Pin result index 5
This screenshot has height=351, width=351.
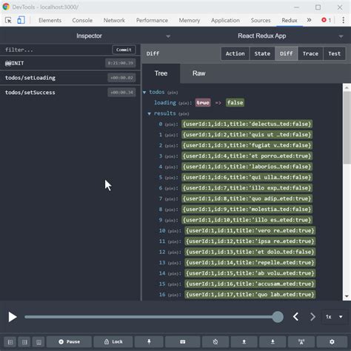170,178
